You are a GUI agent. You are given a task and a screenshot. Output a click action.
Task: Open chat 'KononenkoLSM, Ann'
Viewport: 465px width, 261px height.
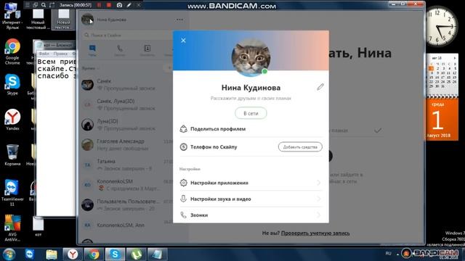127,225
